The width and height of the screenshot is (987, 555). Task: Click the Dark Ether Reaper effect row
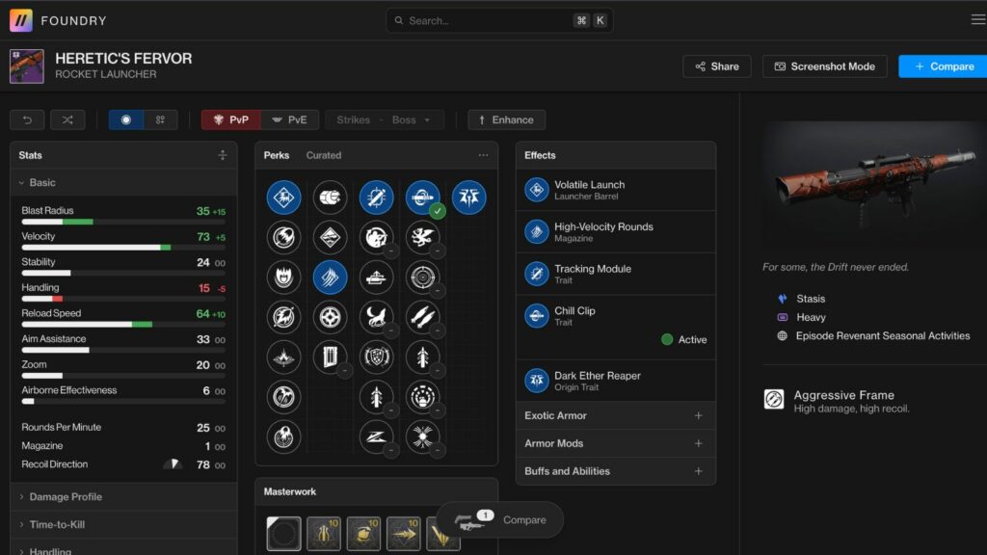[x=616, y=381]
